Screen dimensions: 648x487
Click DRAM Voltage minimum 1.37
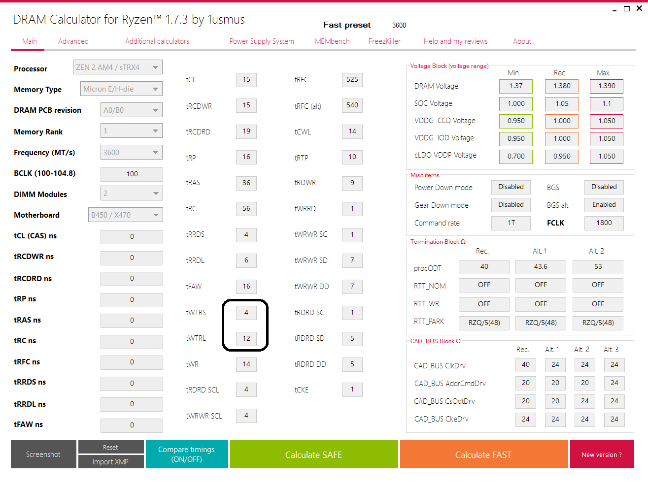click(x=516, y=86)
